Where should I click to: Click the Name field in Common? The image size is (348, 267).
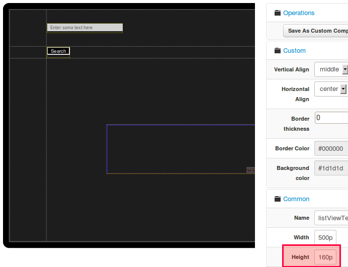click(x=331, y=218)
